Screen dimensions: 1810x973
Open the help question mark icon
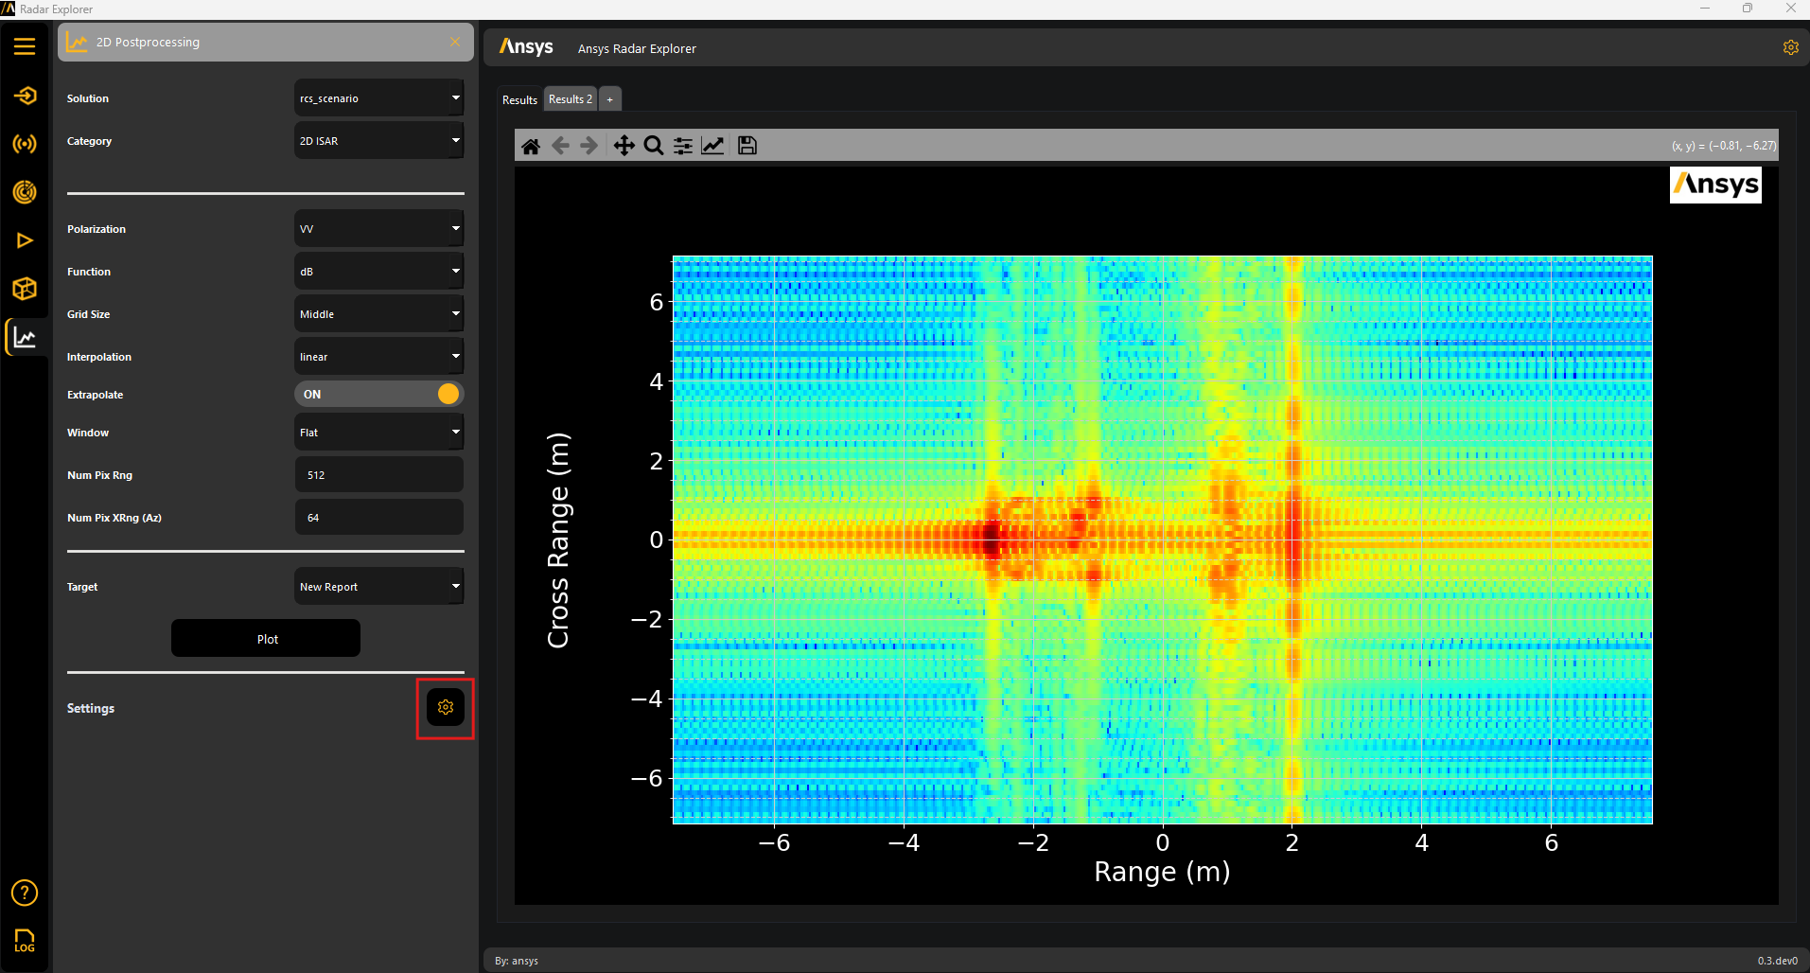25,893
